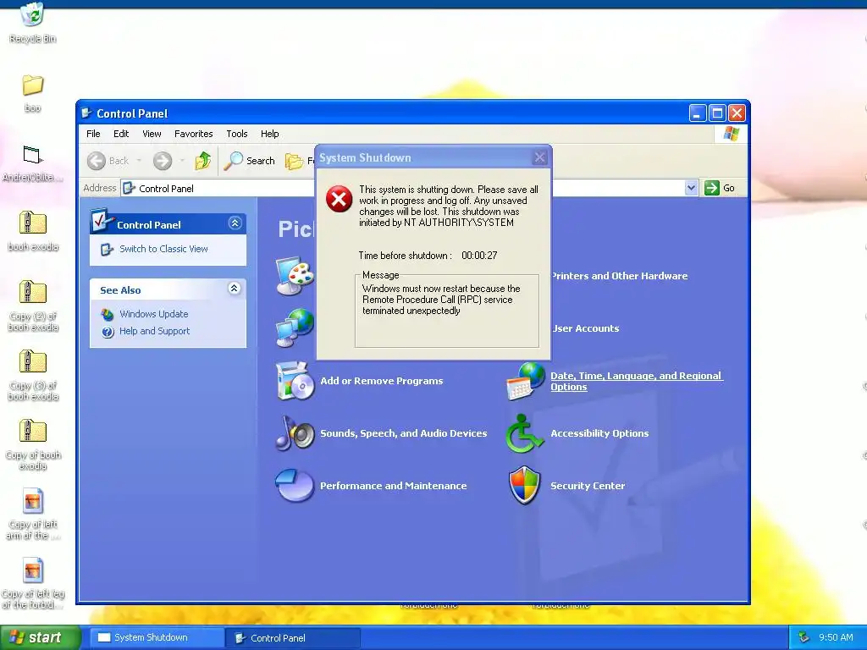Open the Favorites menu
This screenshot has height=650, width=867.
point(194,134)
